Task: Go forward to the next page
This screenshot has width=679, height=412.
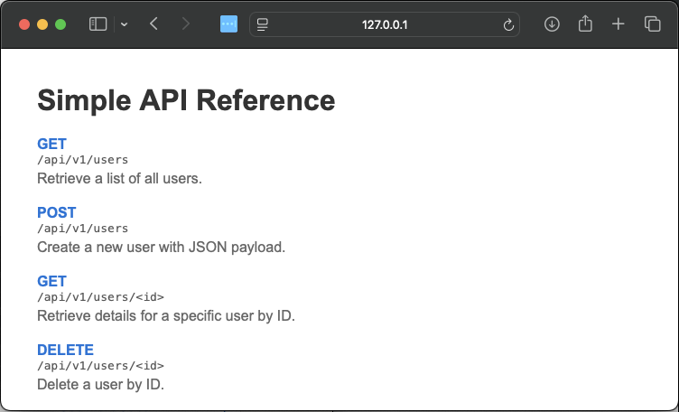Action: point(185,24)
